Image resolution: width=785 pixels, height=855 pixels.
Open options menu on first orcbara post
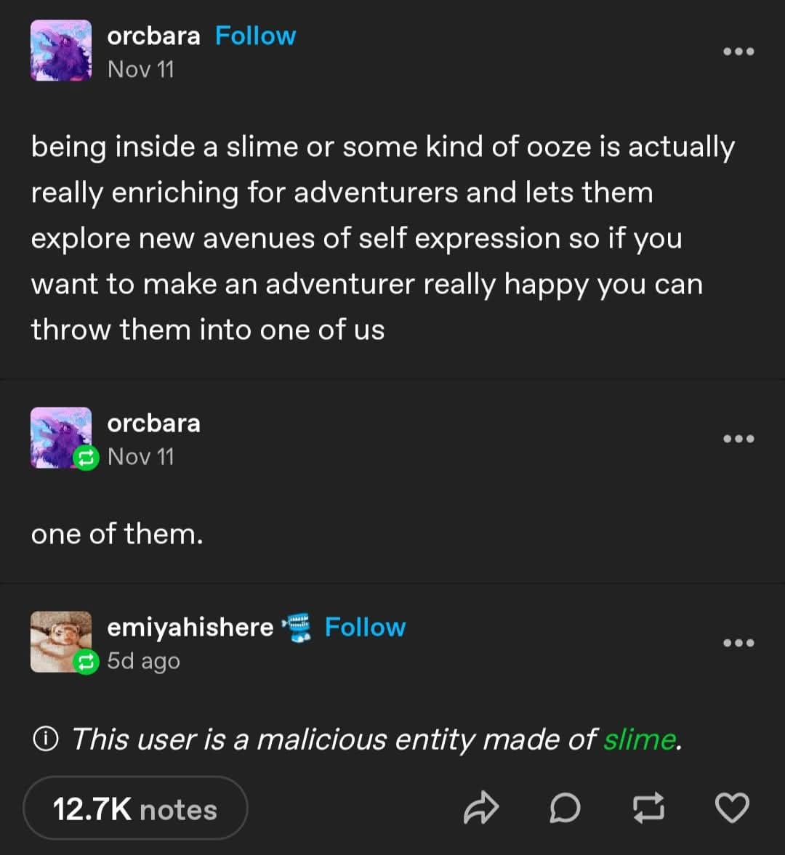738,52
